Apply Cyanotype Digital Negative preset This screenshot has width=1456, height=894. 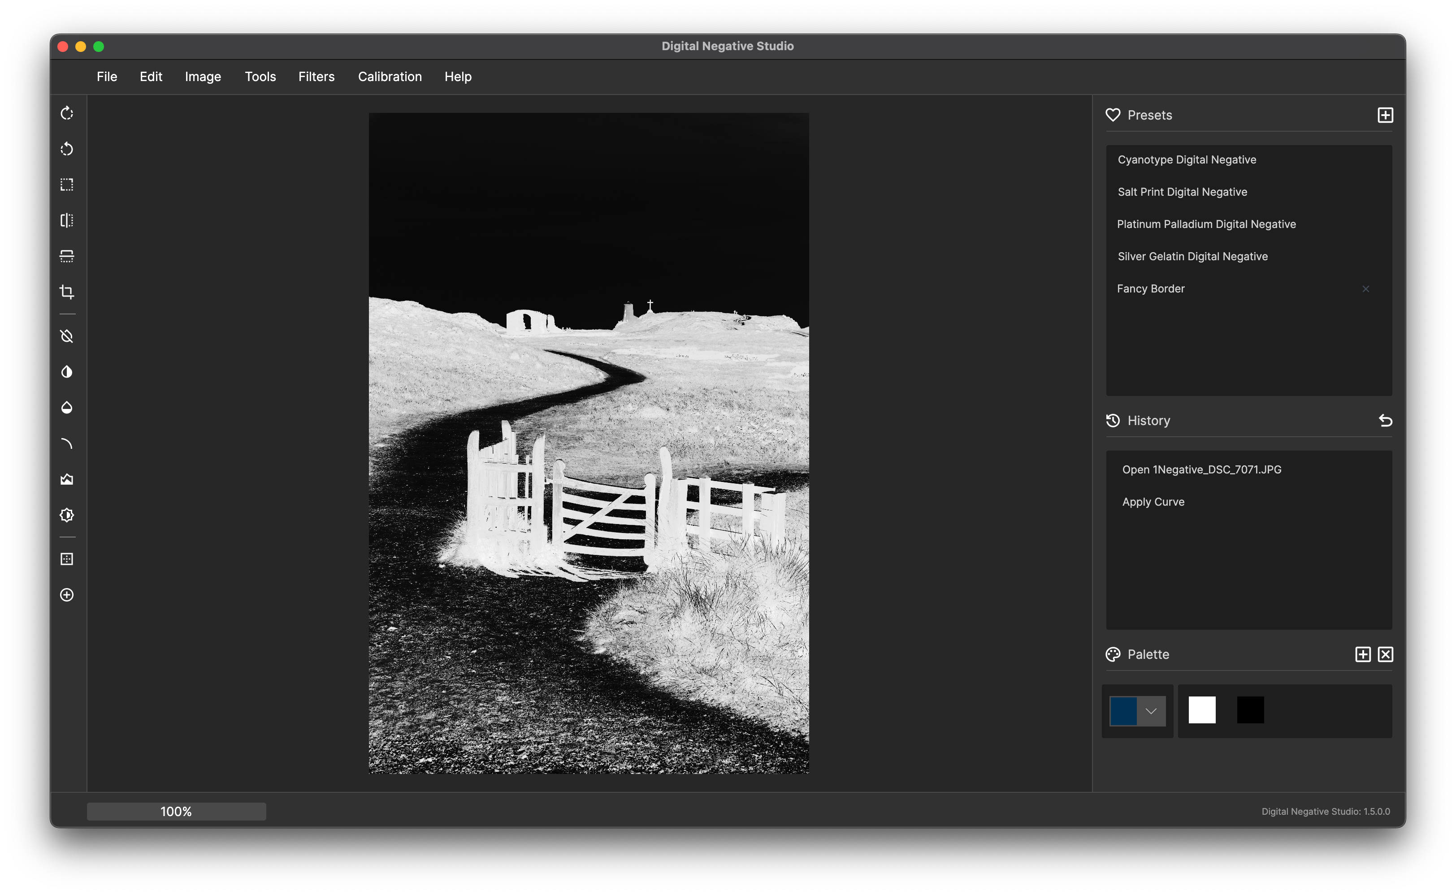coord(1186,159)
